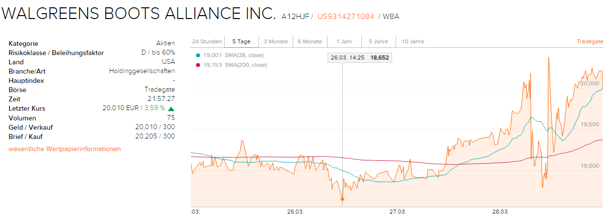Click the W8A ticker symbol

[x=392, y=17]
